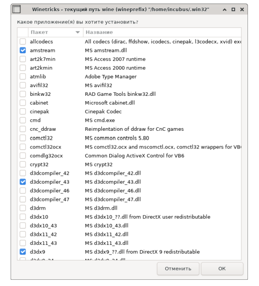Disable the d3dx9 package checkbox
The height and width of the screenshot is (286, 259).
[23, 252]
